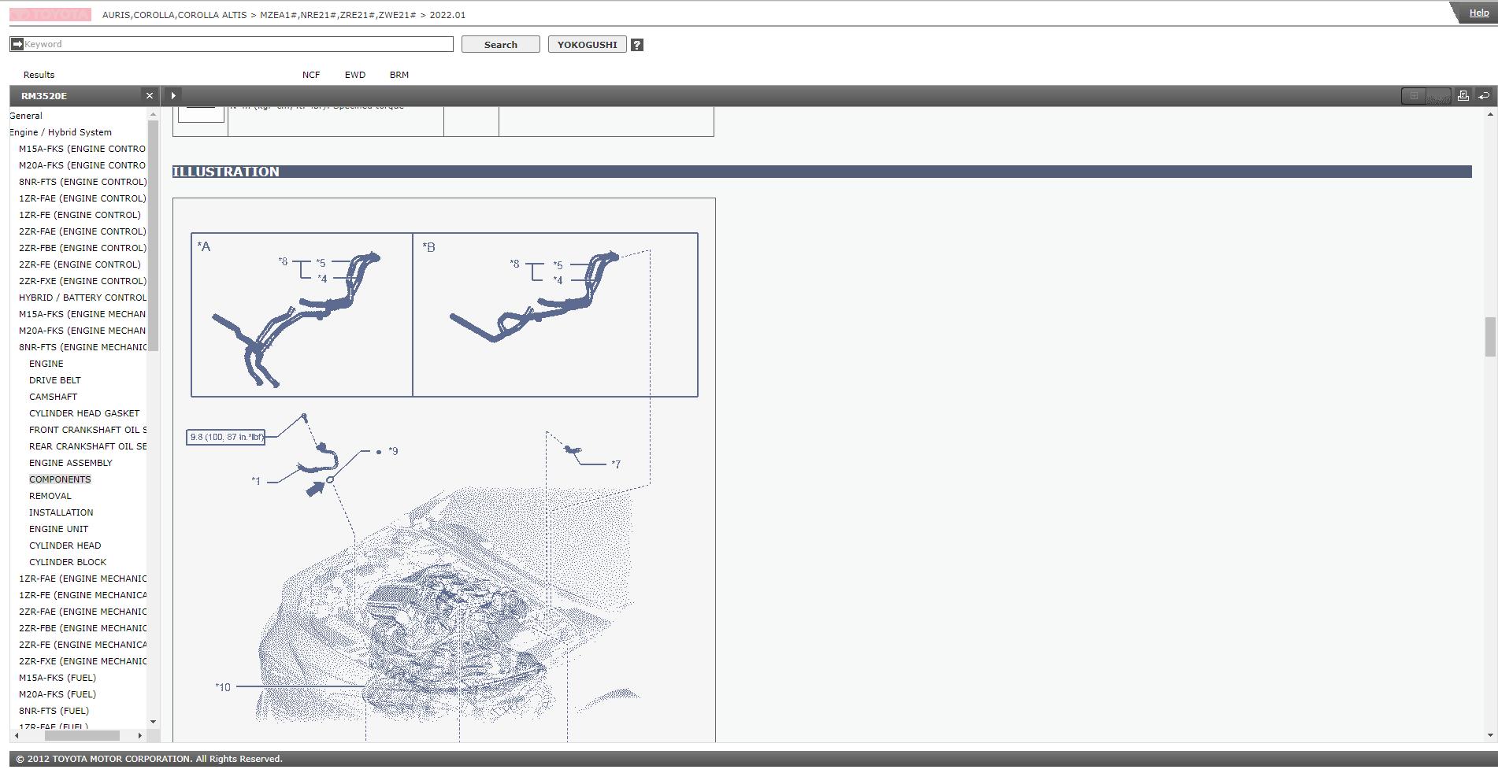
Task: Open 2ZR-FE (ENGINE MECHANICAL) tree item
Action: tap(82, 645)
